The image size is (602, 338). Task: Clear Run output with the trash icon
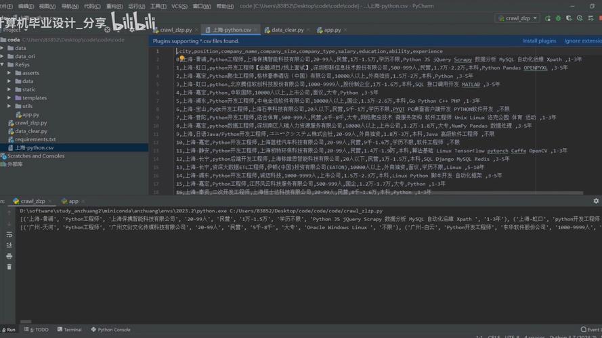click(9, 267)
